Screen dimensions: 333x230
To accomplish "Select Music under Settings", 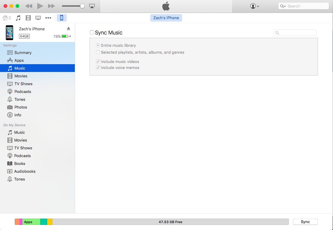I will [37, 68].
